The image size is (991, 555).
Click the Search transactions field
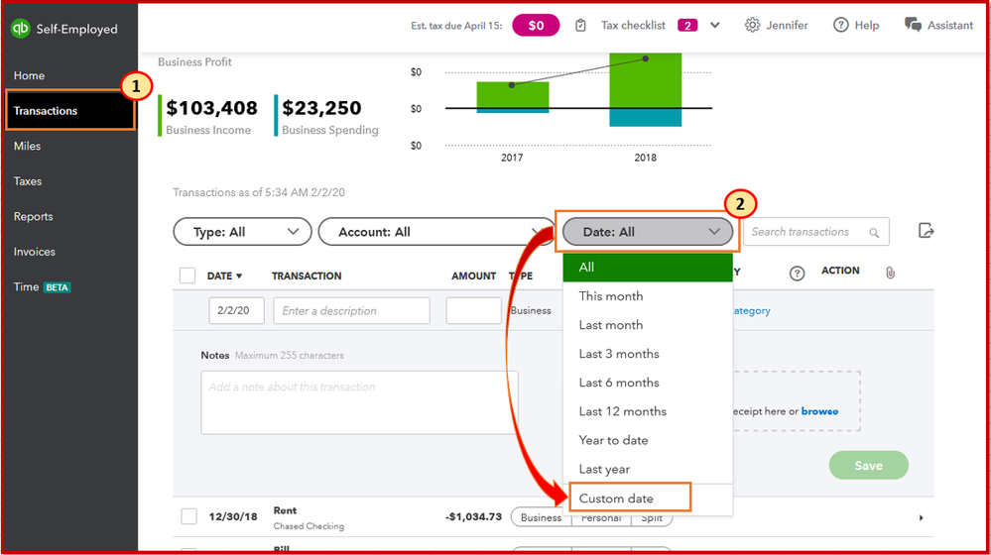[816, 232]
